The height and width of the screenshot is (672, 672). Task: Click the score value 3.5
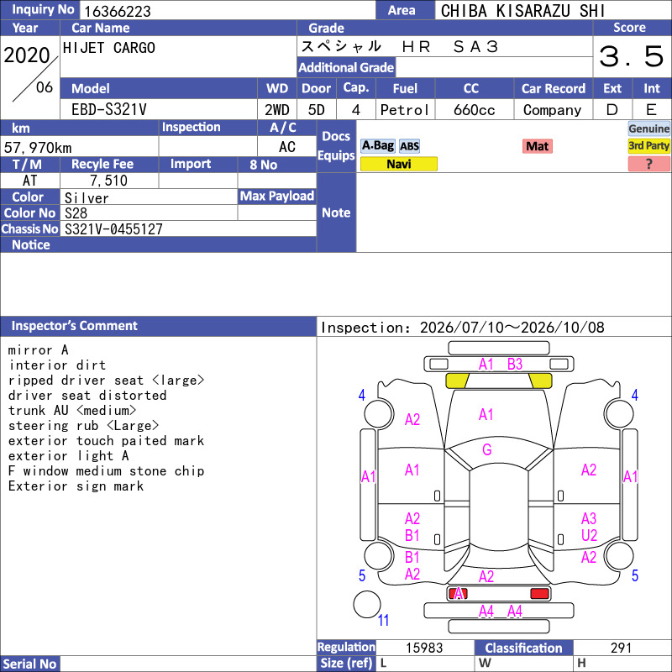[x=632, y=56]
